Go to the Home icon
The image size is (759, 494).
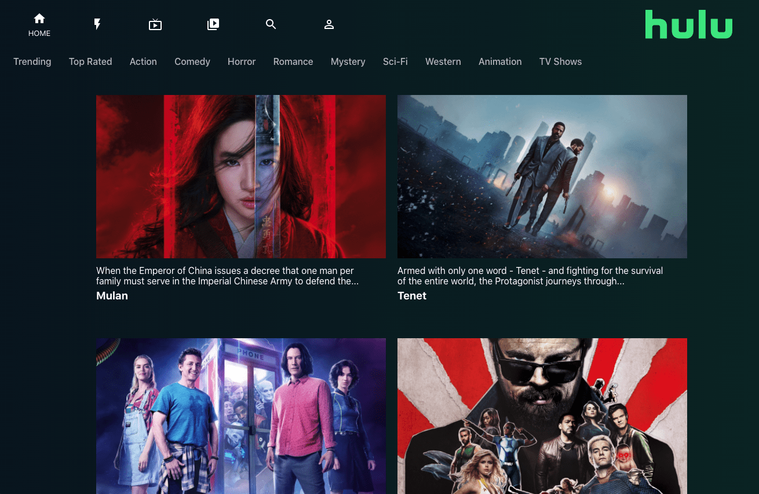pos(39,19)
